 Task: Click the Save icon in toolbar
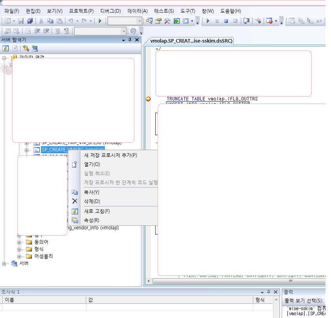click(21, 21)
